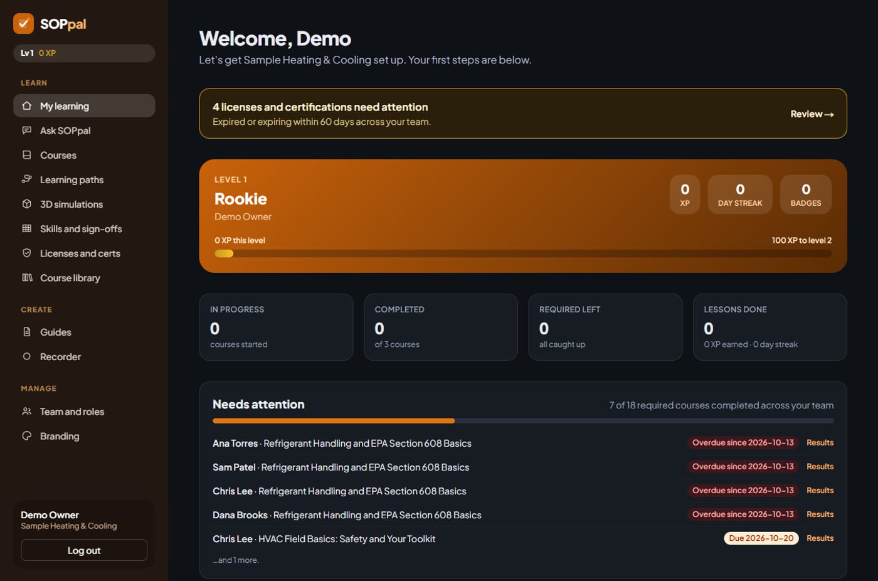This screenshot has height=581, width=878.
Task: Open the Course library
Action: [x=84, y=277]
